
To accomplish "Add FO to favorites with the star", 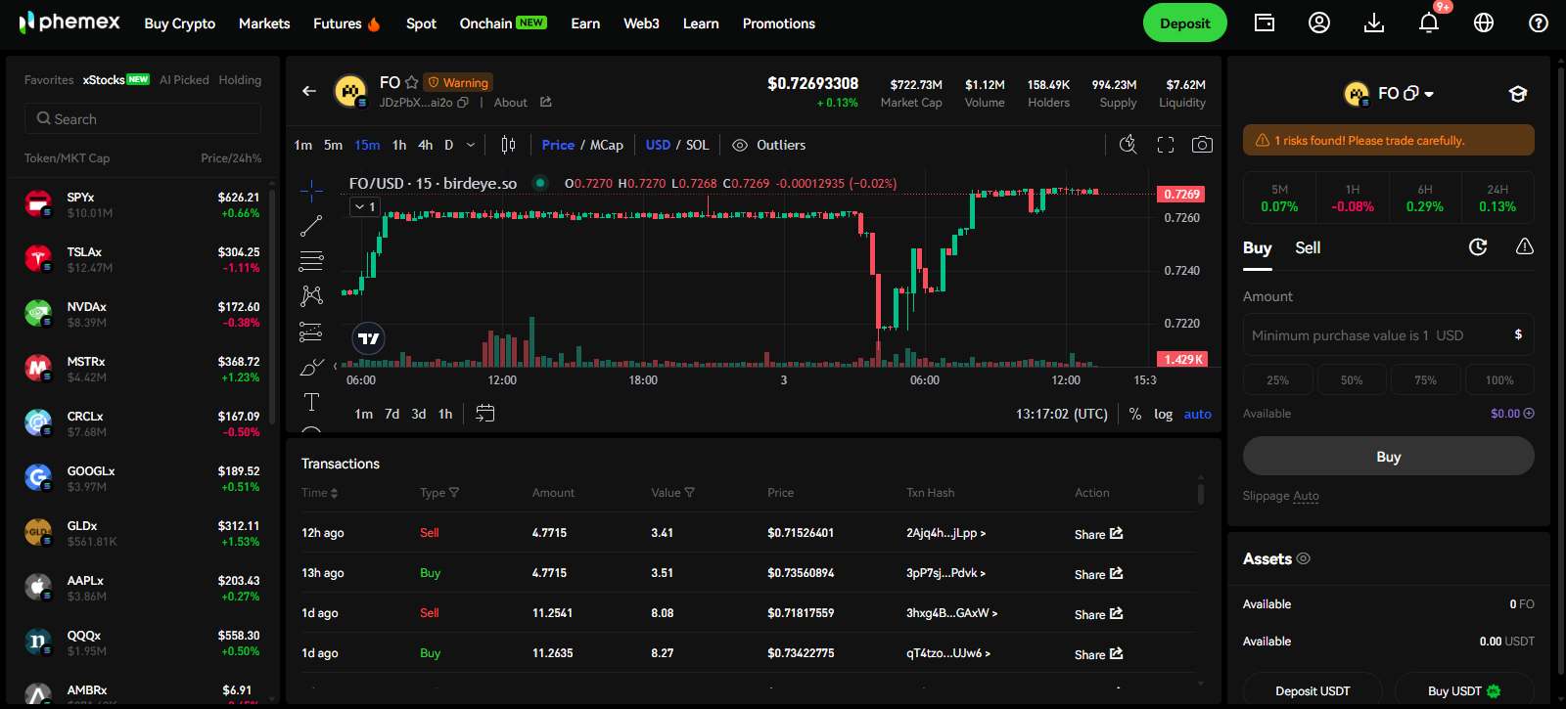I will click(x=411, y=83).
